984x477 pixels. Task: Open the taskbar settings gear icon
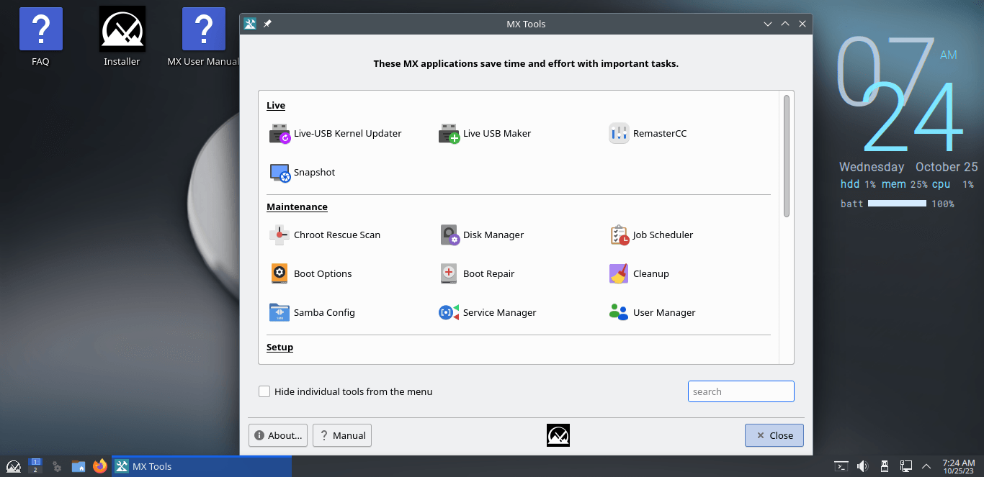[x=57, y=466]
